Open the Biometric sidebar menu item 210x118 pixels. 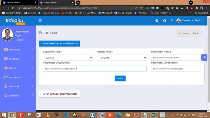(18, 96)
